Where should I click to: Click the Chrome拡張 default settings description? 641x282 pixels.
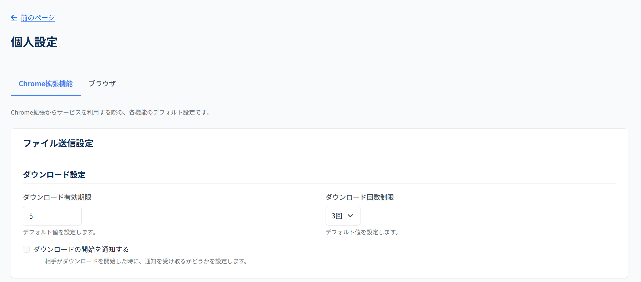(111, 113)
